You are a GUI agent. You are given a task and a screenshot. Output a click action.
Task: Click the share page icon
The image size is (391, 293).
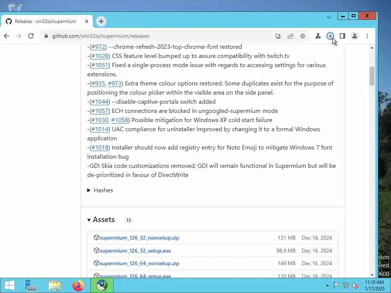click(291, 36)
